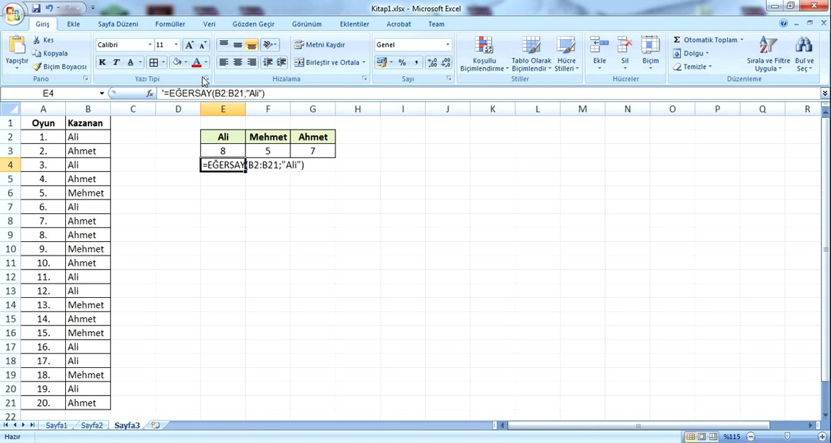Screen dimensions: 831x443
Task: Click the Biçim format cells button
Action: coord(650,54)
